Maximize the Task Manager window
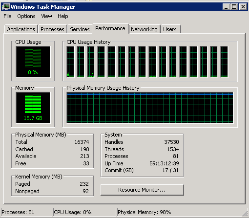The image size is (249, 218). click(234, 7)
